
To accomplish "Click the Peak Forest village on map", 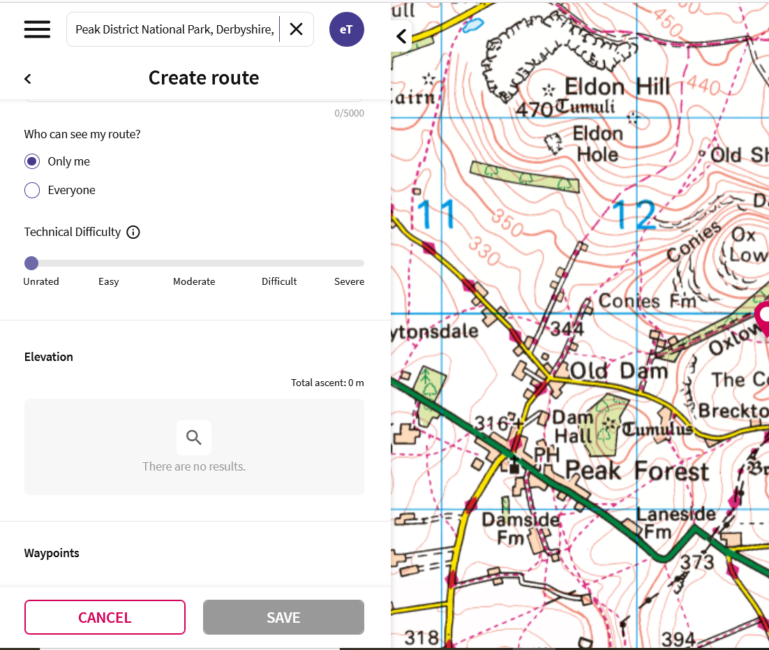I will point(636,471).
